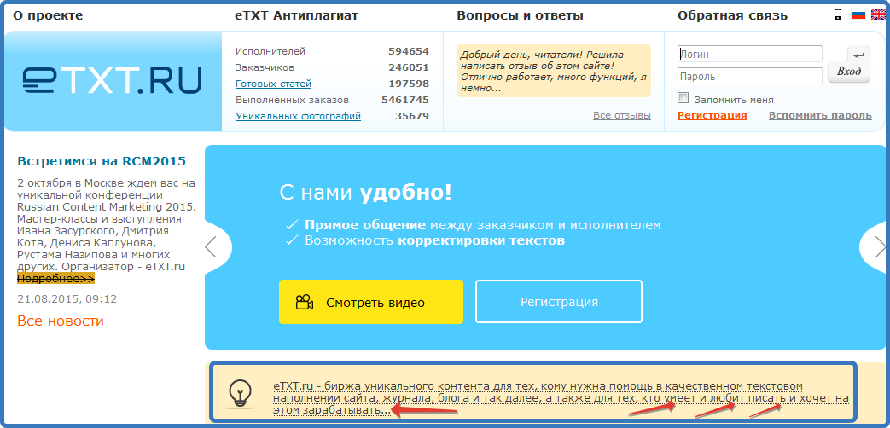Open the orange Регистрация link under login
This screenshot has height=428, width=890.
click(x=713, y=115)
